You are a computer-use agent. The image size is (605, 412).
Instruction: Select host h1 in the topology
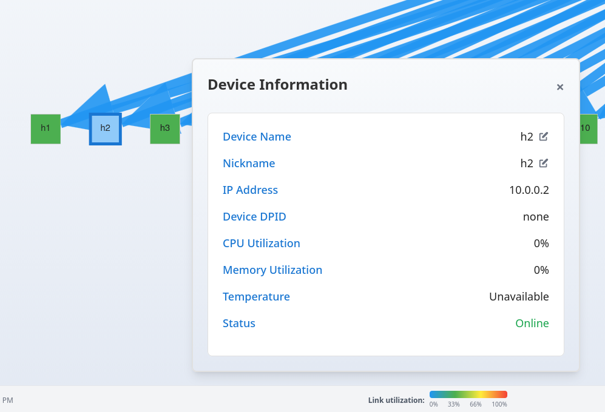coord(45,128)
